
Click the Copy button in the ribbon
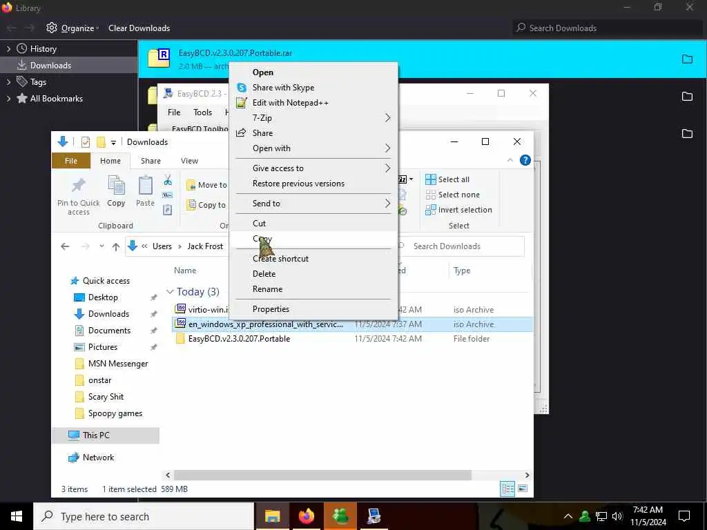(116, 192)
